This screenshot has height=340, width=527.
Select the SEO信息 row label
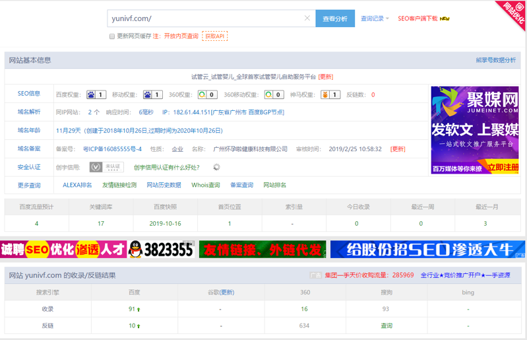(x=29, y=94)
